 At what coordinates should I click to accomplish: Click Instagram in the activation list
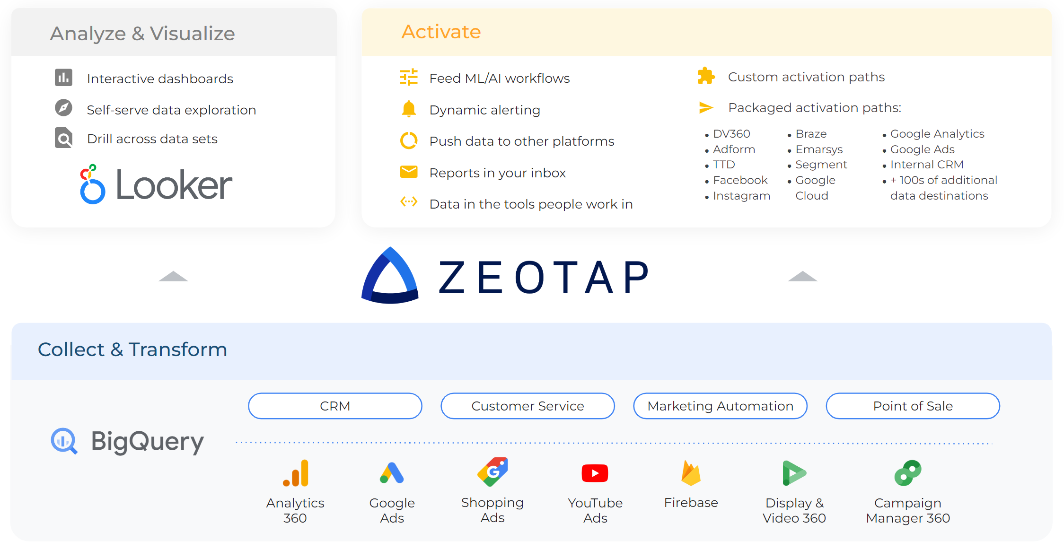click(x=741, y=196)
